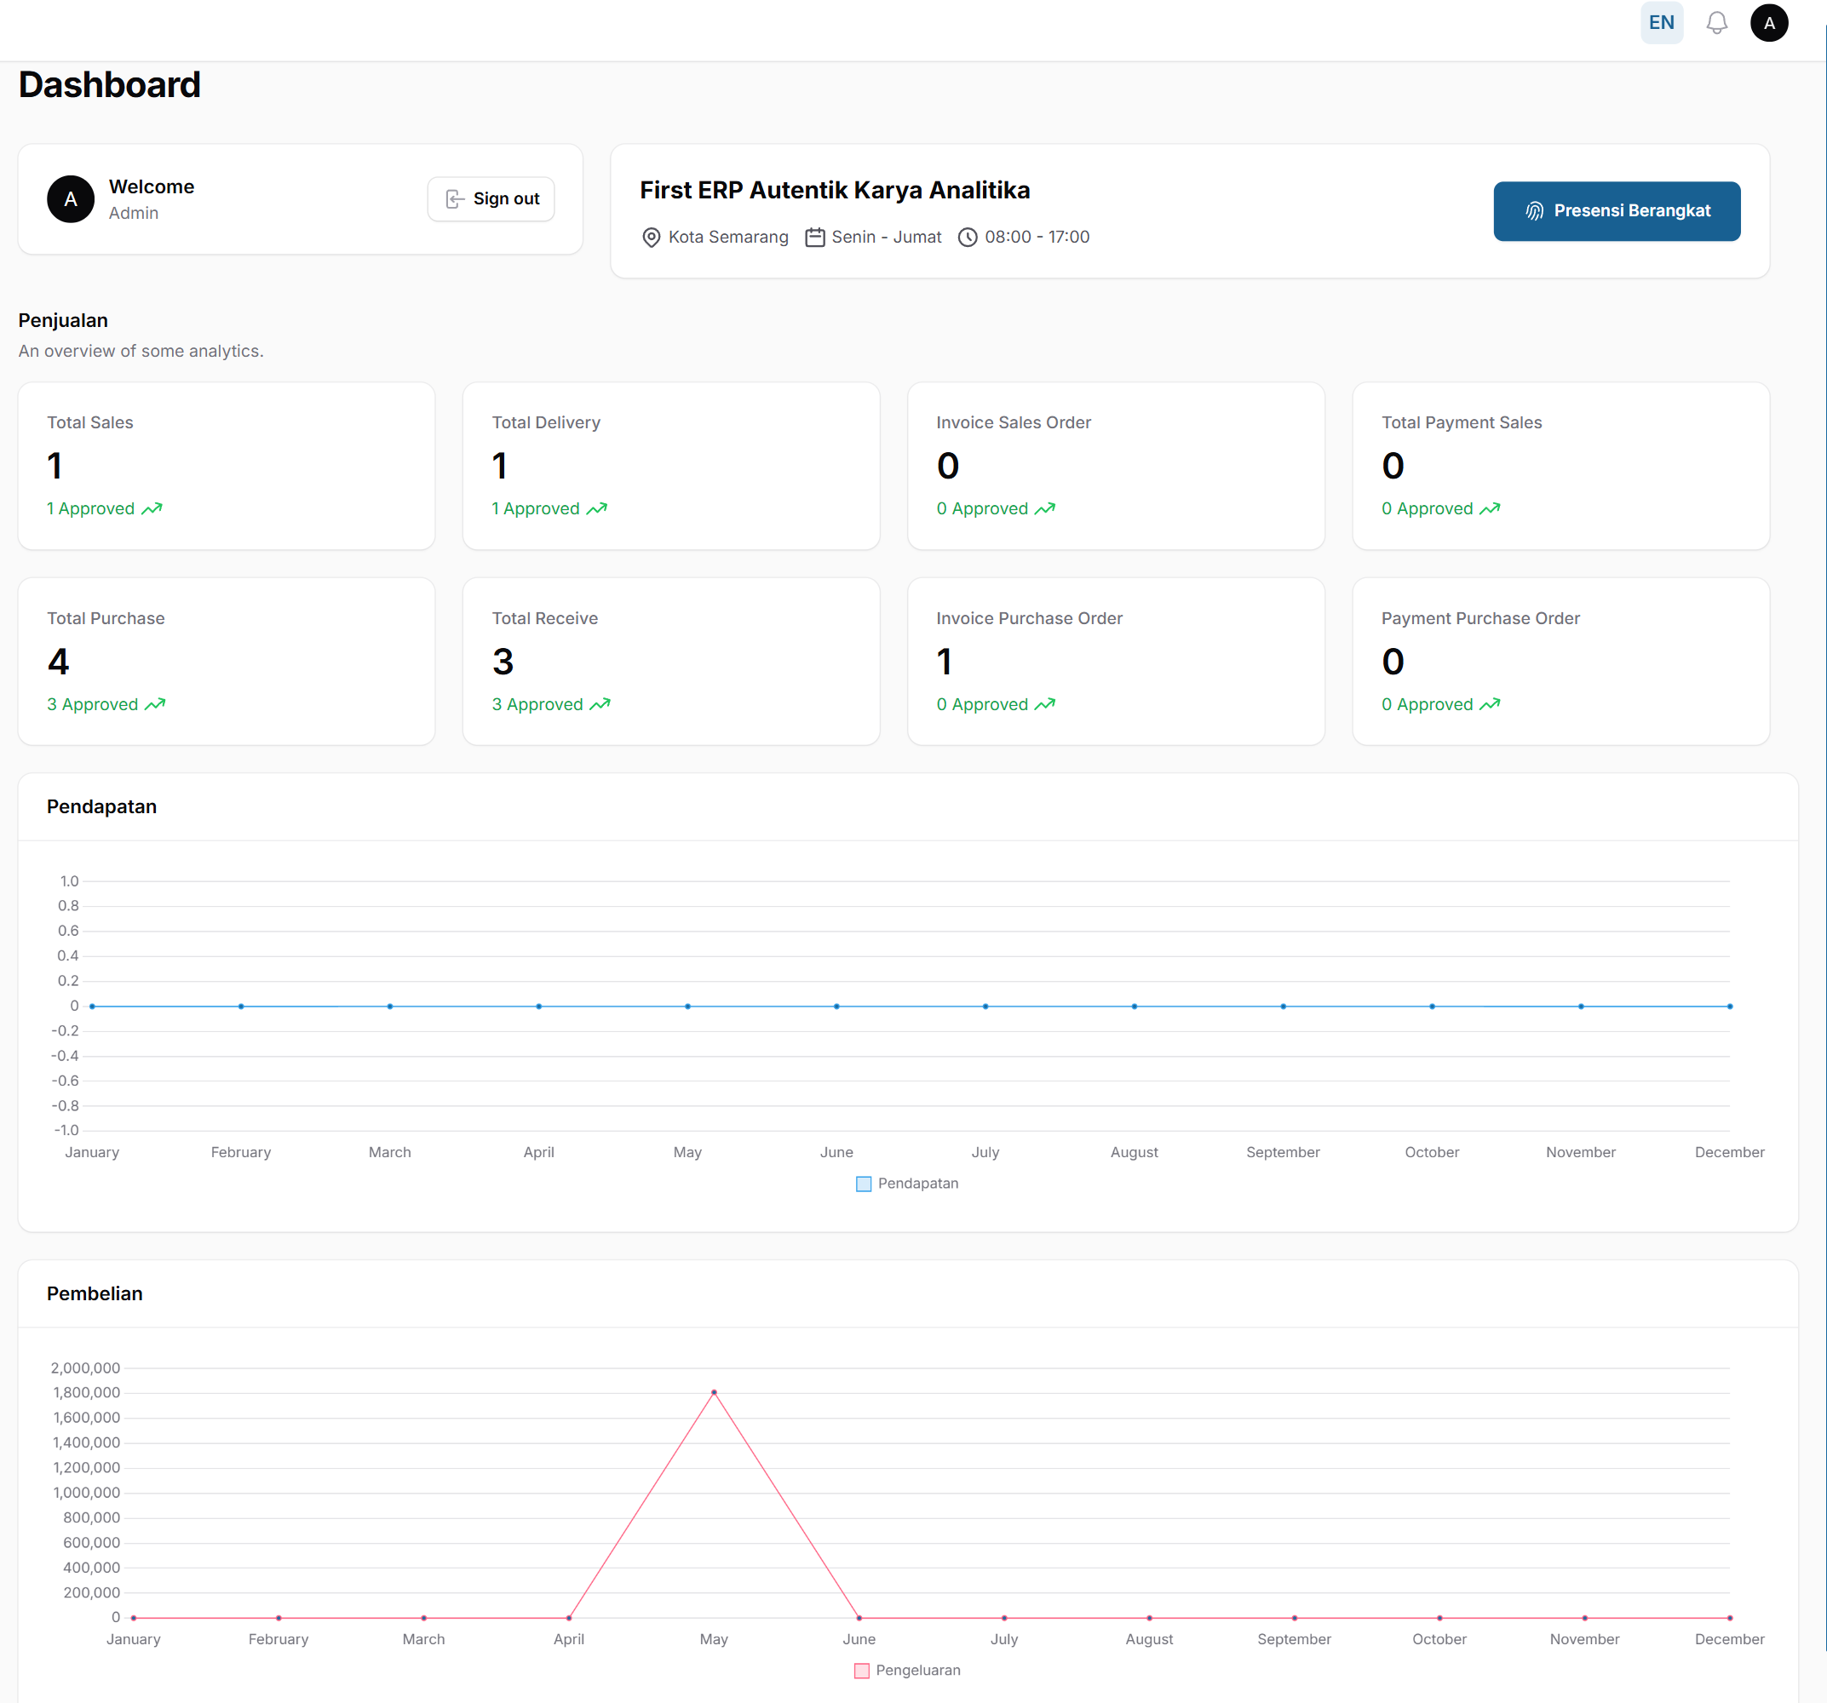1827x1703 pixels.
Task: Click the sign-out arrow icon
Action: pos(454,199)
